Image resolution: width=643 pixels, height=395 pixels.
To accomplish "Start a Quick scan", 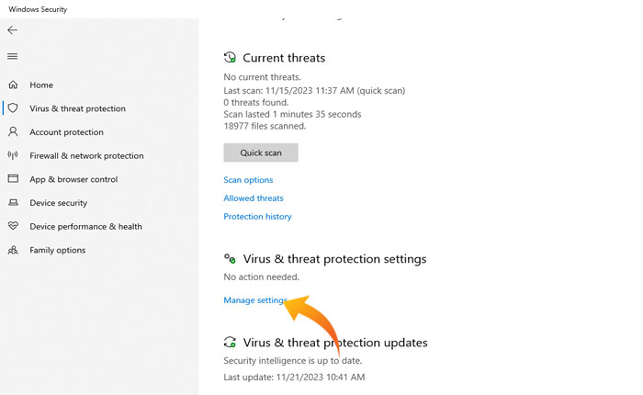I will click(x=261, y=152).
